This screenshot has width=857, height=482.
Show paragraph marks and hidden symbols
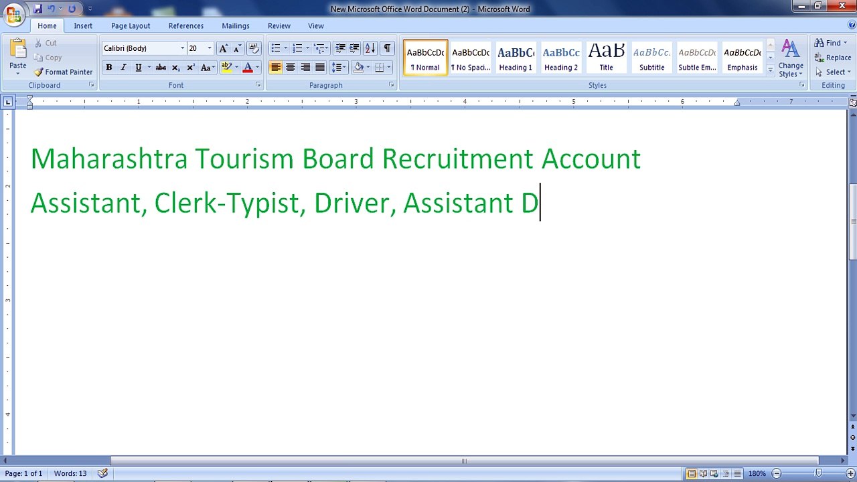pyautogui.click(x=387, y=48)
